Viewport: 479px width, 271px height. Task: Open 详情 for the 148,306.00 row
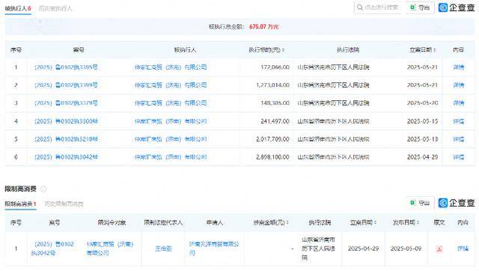point(458,103)
